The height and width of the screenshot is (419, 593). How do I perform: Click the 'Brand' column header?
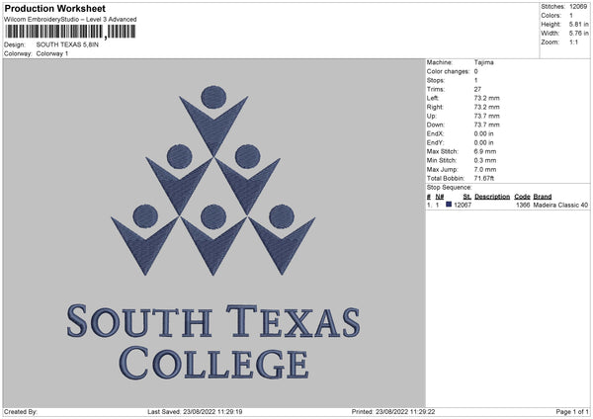point(543,197)
